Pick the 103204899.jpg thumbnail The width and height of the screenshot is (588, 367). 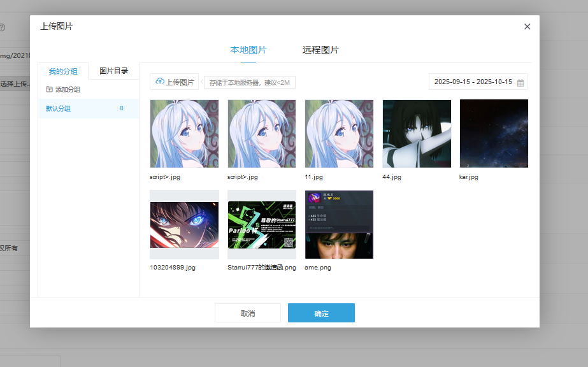pos(184,224)
